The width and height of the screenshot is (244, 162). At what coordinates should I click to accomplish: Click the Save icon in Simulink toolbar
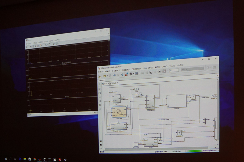pyautogui.click(x=110, y=76)
